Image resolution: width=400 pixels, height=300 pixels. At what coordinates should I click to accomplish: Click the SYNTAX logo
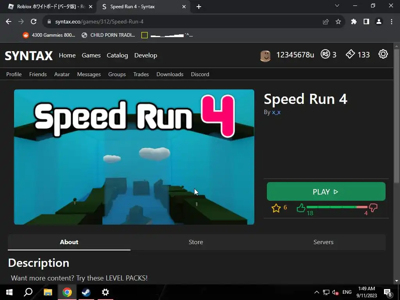(29, 55)
